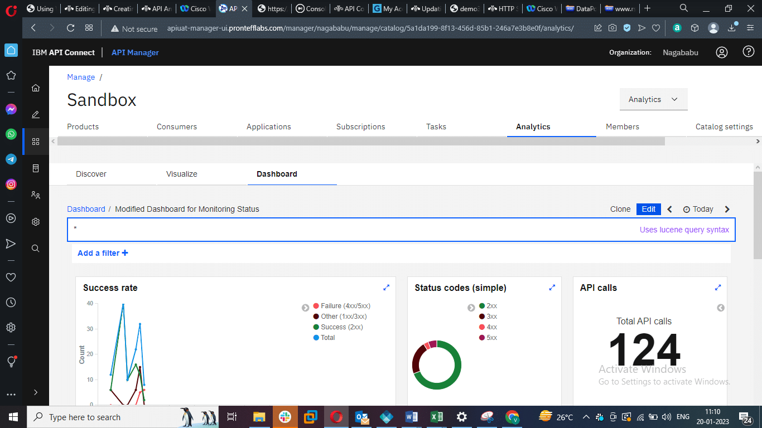Image resolution: width=762 pixels, height=428 pixels.
Task: Click the blue Edit button
Action: pyautogui.click(x=649, y=209)
